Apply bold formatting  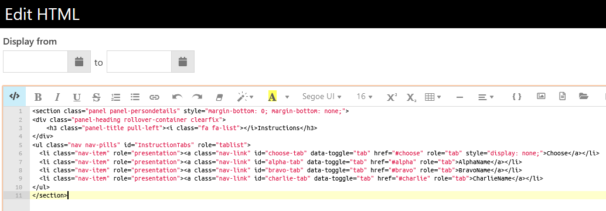click(38, 97)
